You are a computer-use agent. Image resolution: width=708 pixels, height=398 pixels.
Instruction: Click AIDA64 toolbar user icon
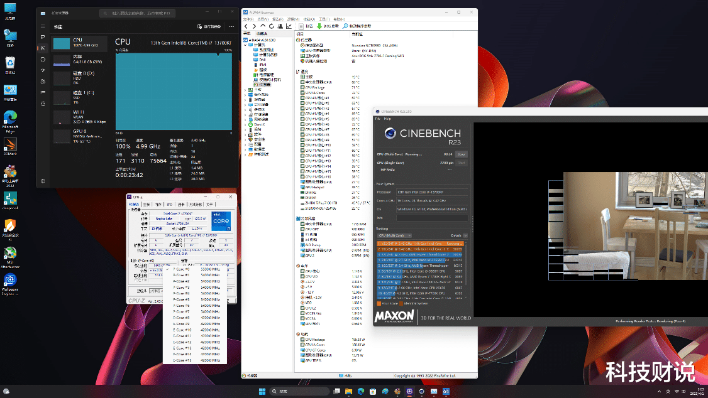(280, 26)
